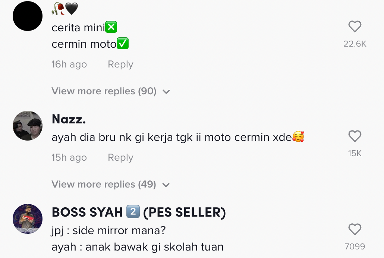Open the black avatar of the top commenter

(x=28, y=16)
